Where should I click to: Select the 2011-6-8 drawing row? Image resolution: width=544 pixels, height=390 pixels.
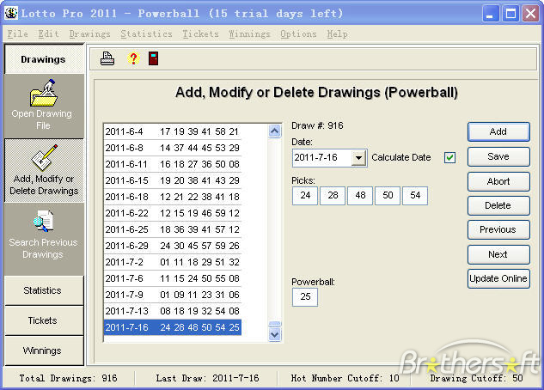[173, 148]
